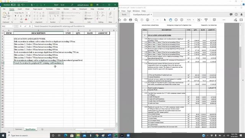
Task: Click 'Type here to search' taskbar box
Action: pyautogui.click(x=28, y=135)
